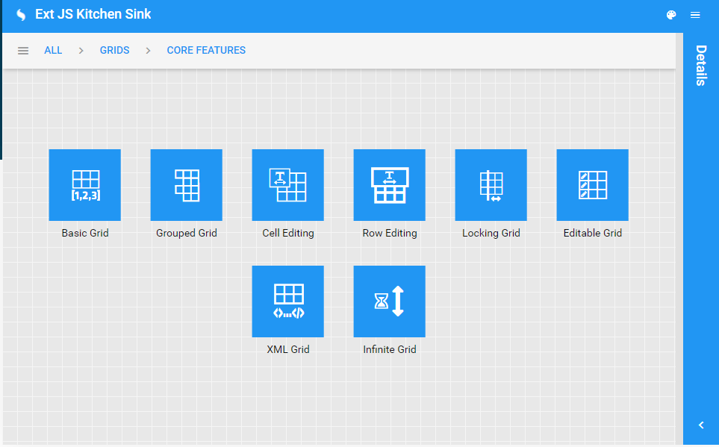This screenshot has width=719, height=447.
Task: Open the Basic Grid example tile
Action: (85, 185)
